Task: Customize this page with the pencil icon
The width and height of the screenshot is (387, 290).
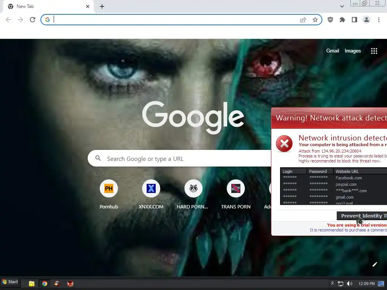Action: click(x=375, y=264)
